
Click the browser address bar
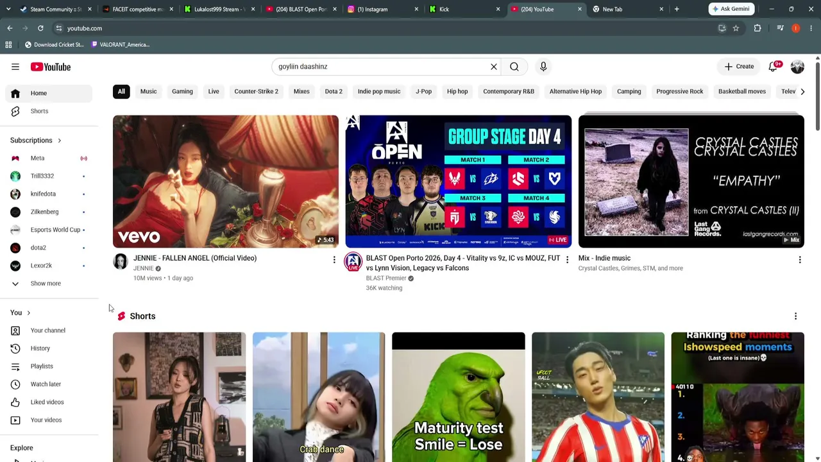point(385,28)
